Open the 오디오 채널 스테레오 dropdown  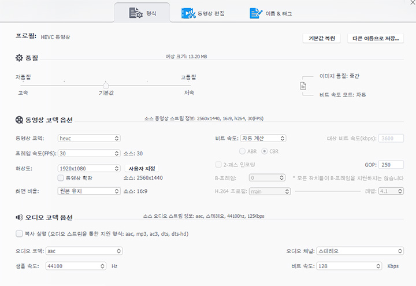360,251
